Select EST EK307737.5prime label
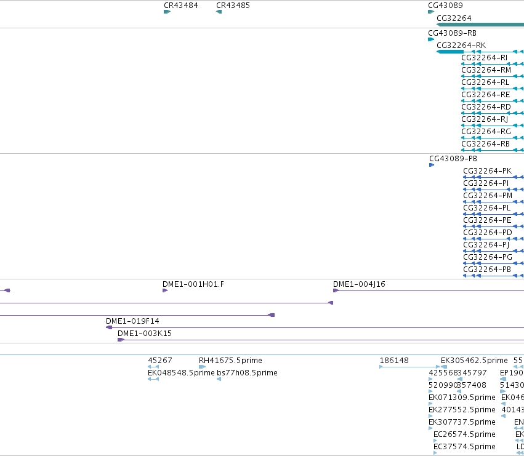Image resolution: width=524 pixels, height=456 pixels. (x=462, y=422)
